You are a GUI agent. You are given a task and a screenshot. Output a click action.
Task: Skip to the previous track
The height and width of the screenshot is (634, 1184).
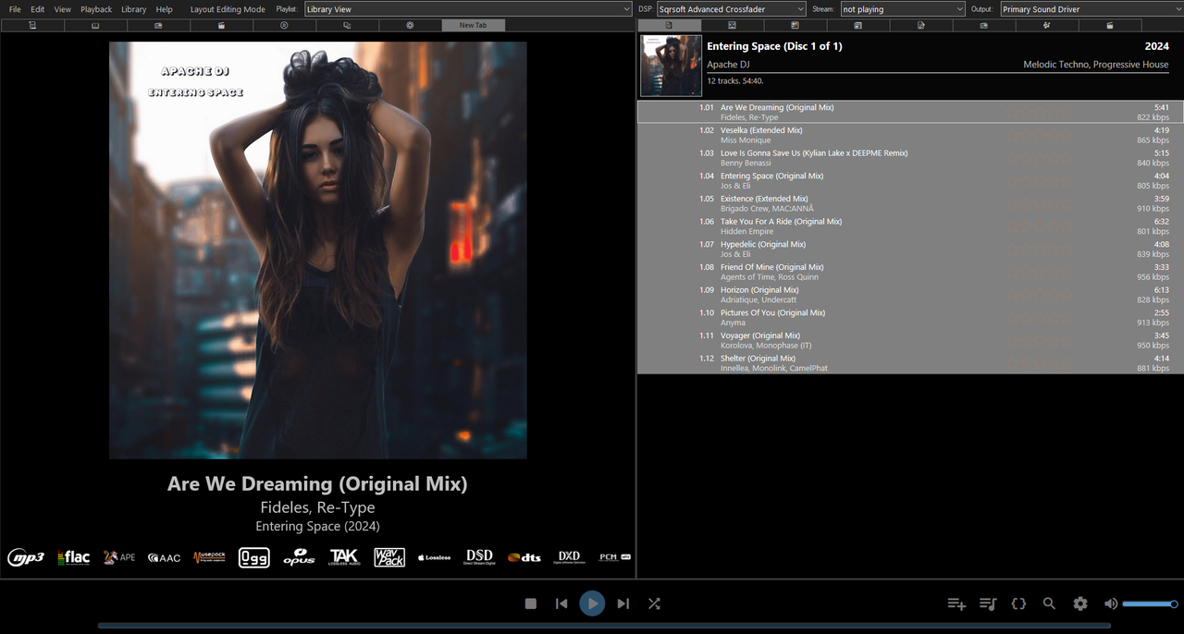pos(561,604)
